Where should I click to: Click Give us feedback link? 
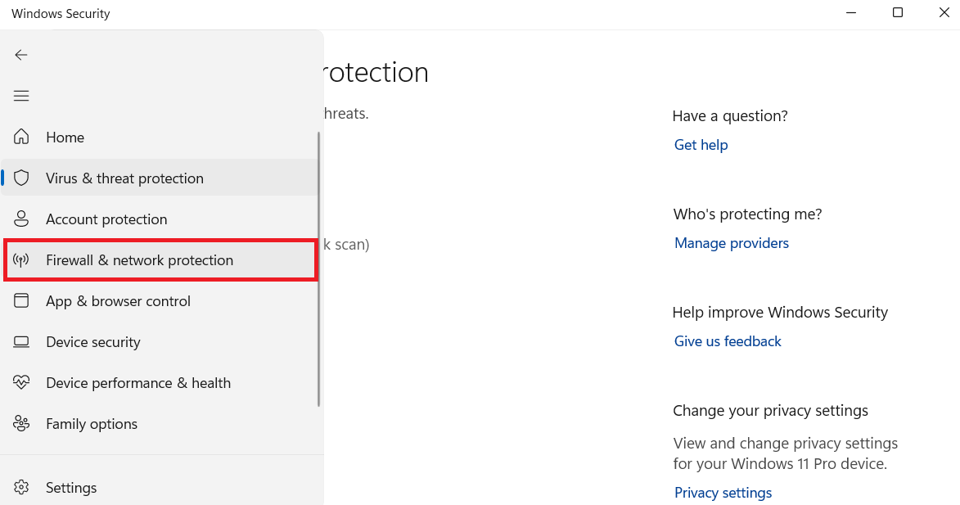coord(728,341)
